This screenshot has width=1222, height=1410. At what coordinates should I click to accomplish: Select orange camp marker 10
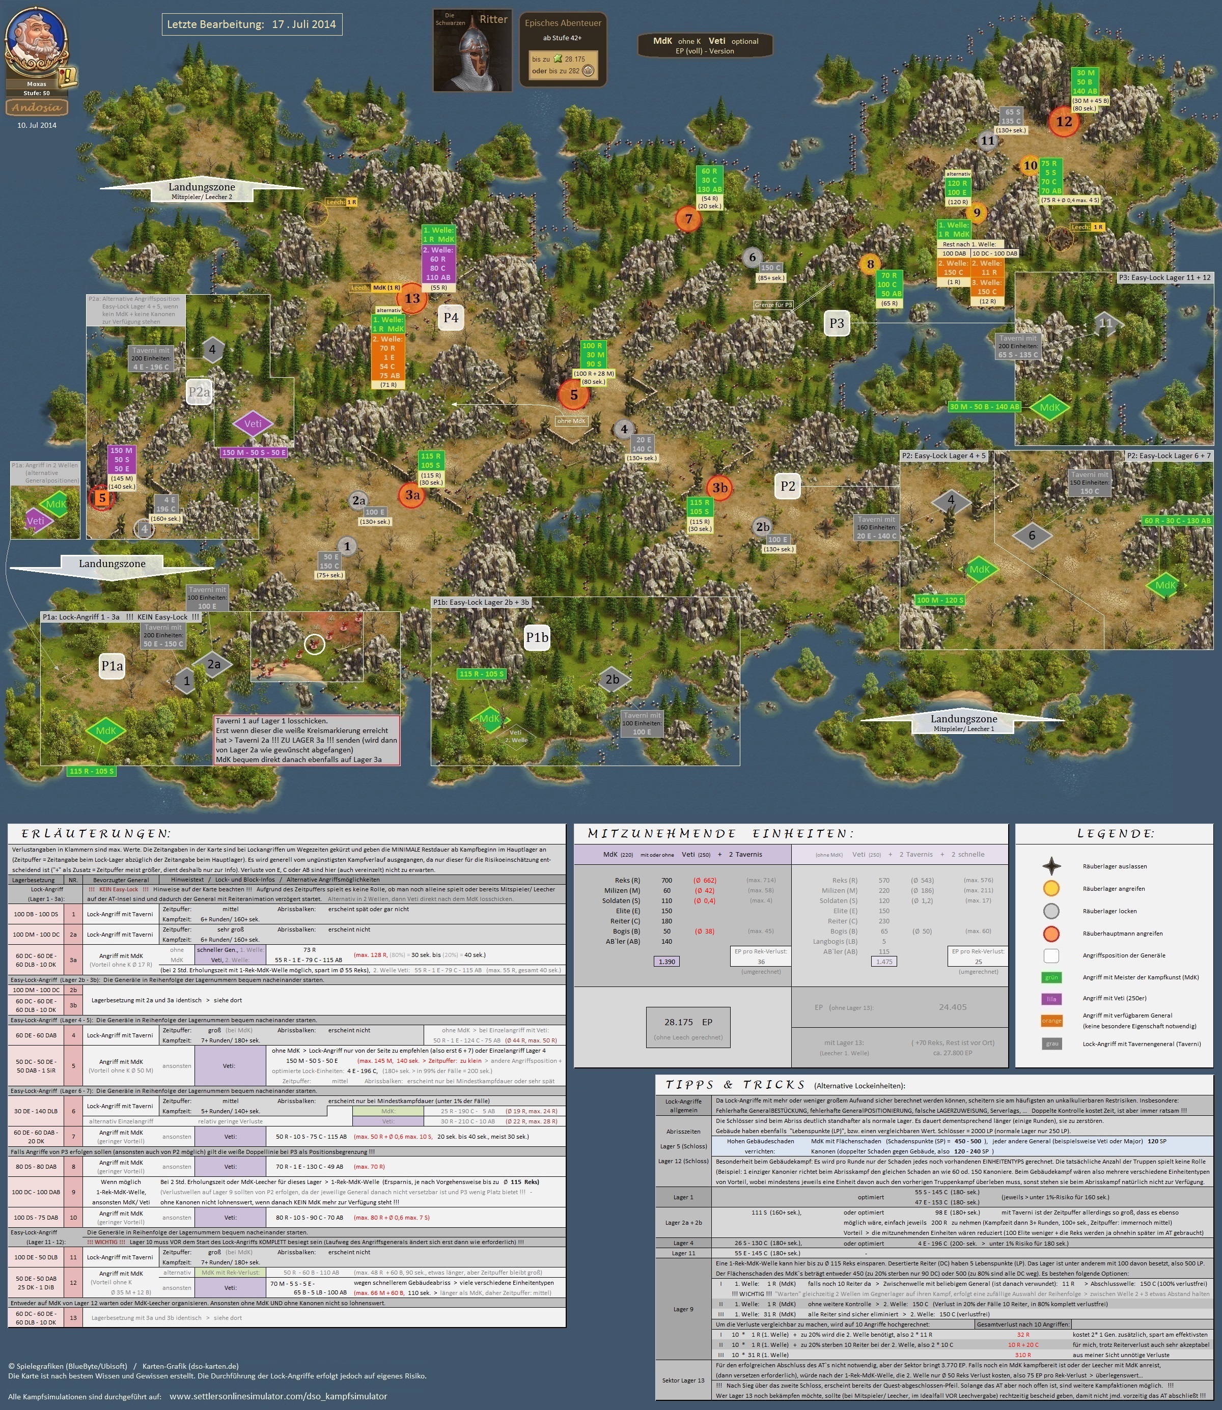[1030, 165]
